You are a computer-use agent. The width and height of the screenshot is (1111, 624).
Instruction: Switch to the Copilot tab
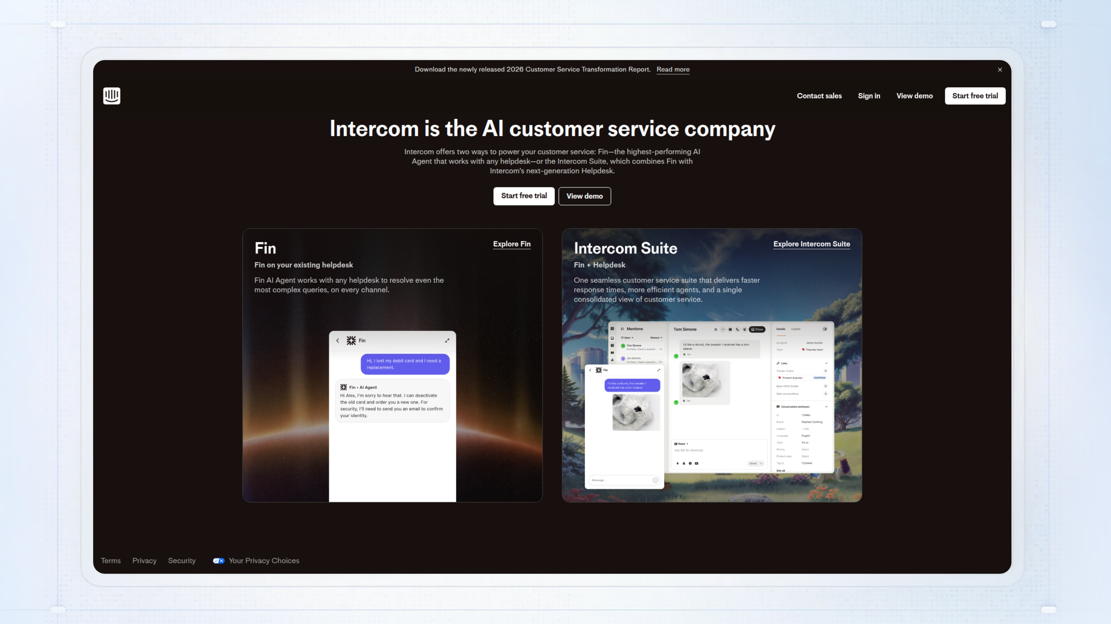pos(796,329)
